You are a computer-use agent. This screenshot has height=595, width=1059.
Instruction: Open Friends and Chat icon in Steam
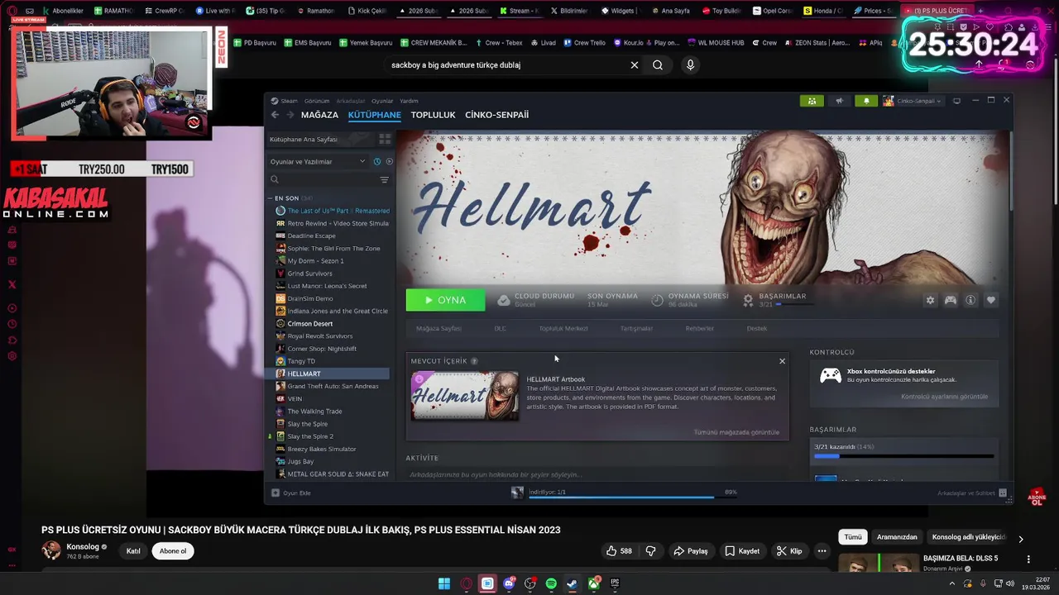1003,493
